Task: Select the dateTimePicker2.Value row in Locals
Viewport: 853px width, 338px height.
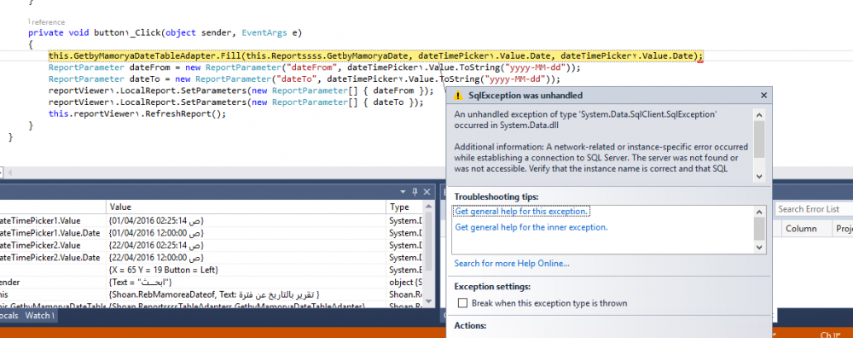Action: click(x=211, y=246)
